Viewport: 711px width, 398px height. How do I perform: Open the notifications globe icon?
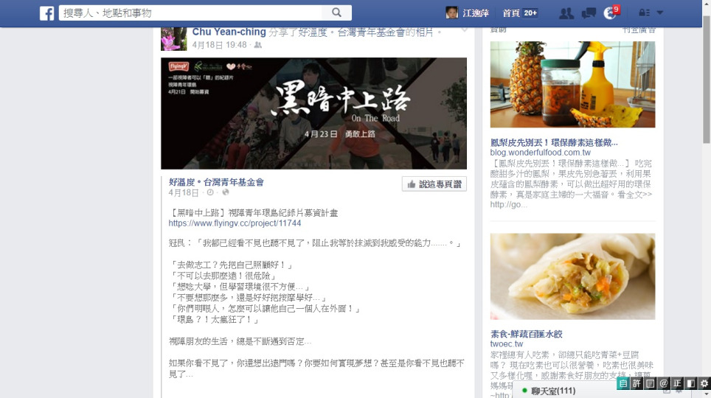611,13
